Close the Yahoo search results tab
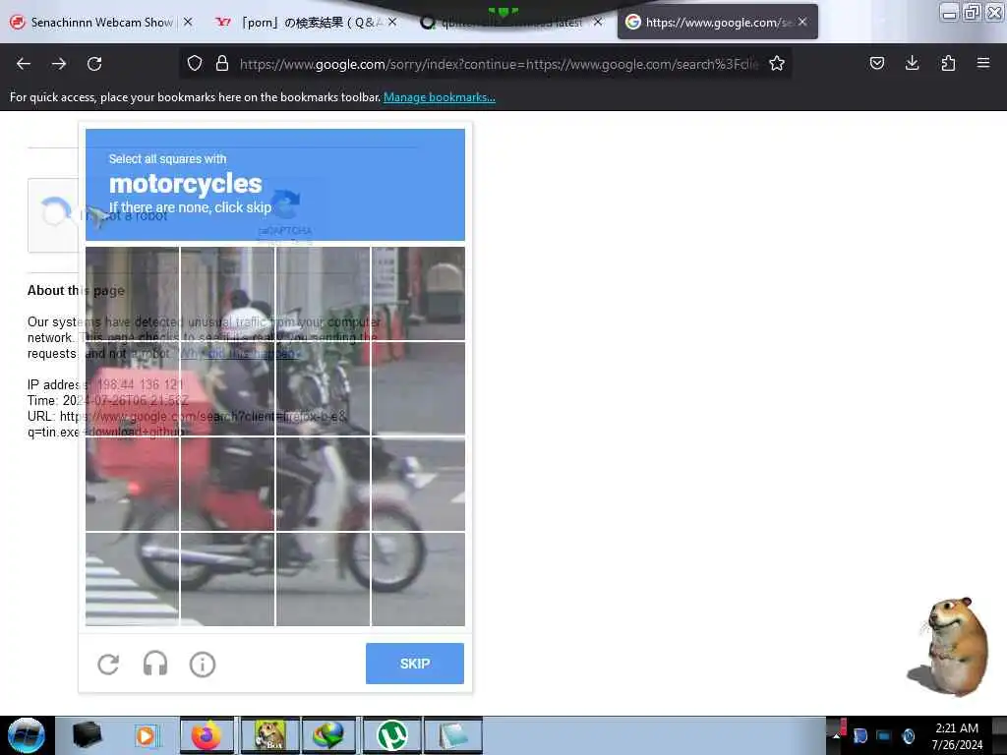The image size is (1007, 755). click(x=392, y=22)
